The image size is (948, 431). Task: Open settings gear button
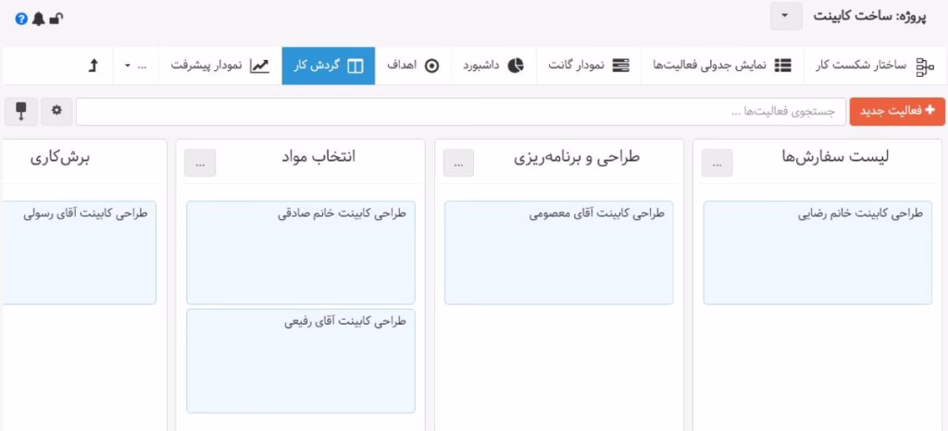coord(56,112)
